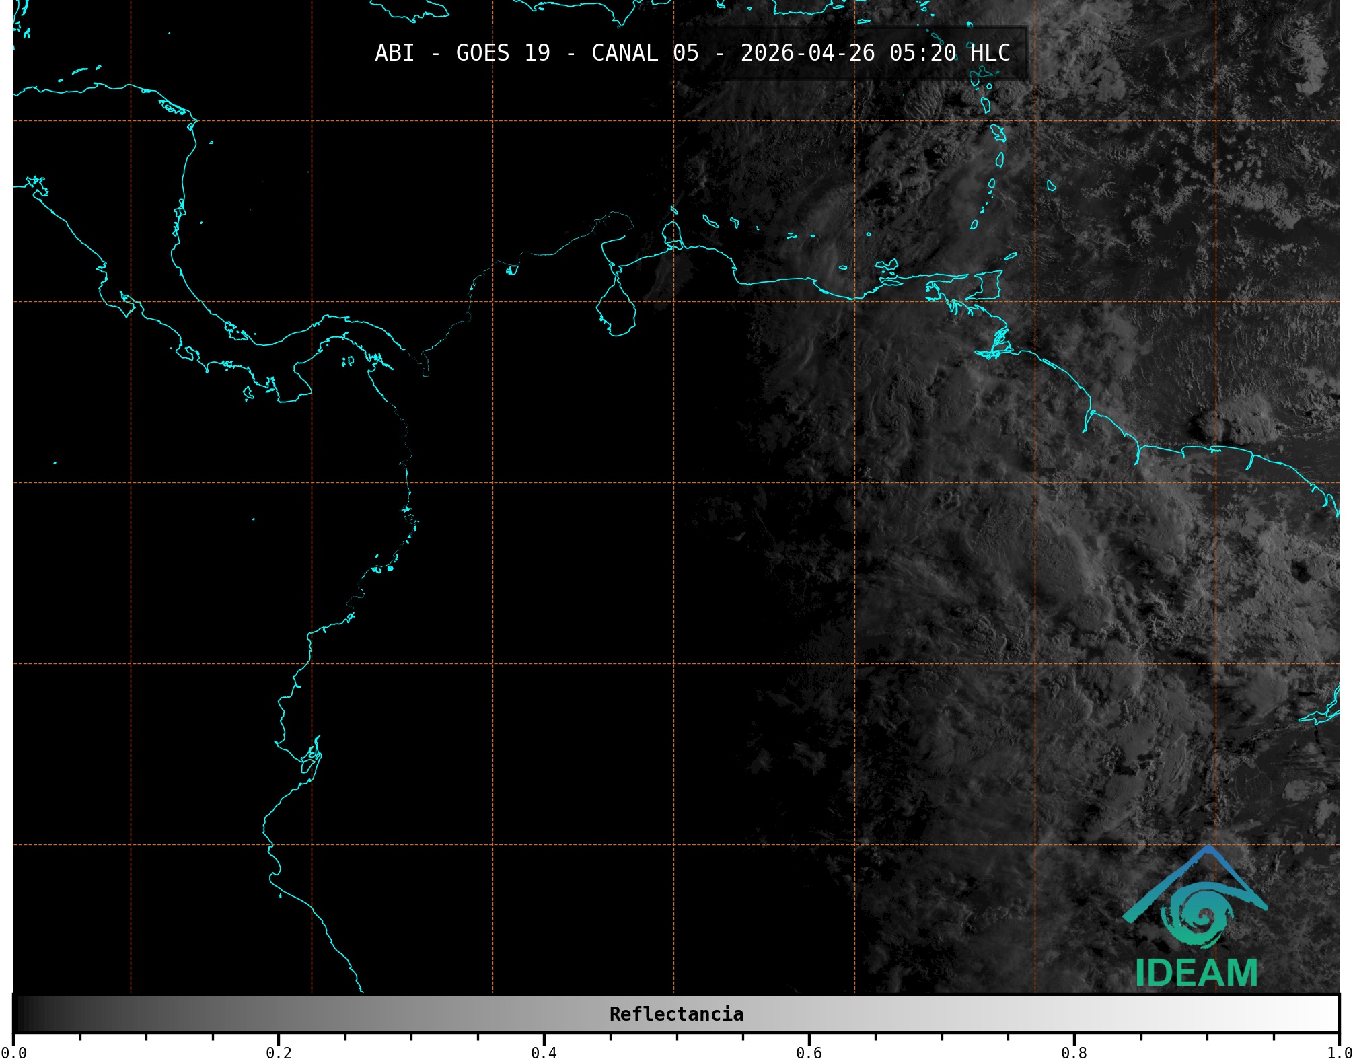Viewport: 1353px width, 1061px height.
Task: Click the 0.2 tick label on colorbar
Action: point(279,1053)
